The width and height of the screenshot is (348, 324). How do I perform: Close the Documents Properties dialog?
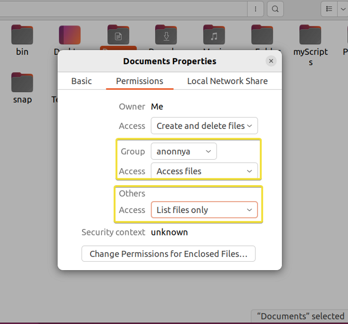pyautogui.click(x=271, y=61)
